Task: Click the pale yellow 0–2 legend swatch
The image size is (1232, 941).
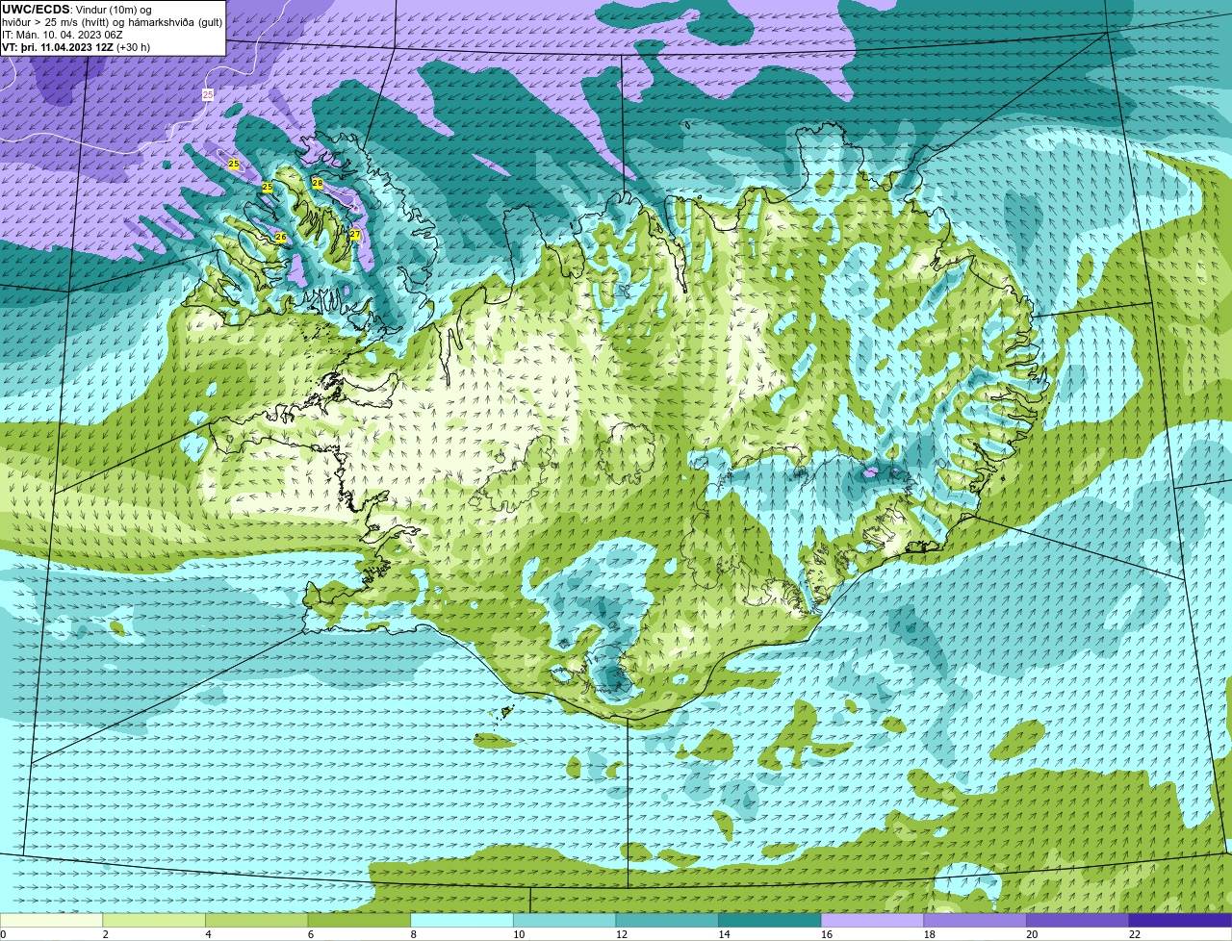Action: pyautogui.click(x=51, y=920)
